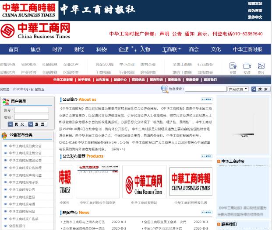Open 留言咨询 in red menu bar
This screenshot has width=272, height=230.
coord(156,80)
